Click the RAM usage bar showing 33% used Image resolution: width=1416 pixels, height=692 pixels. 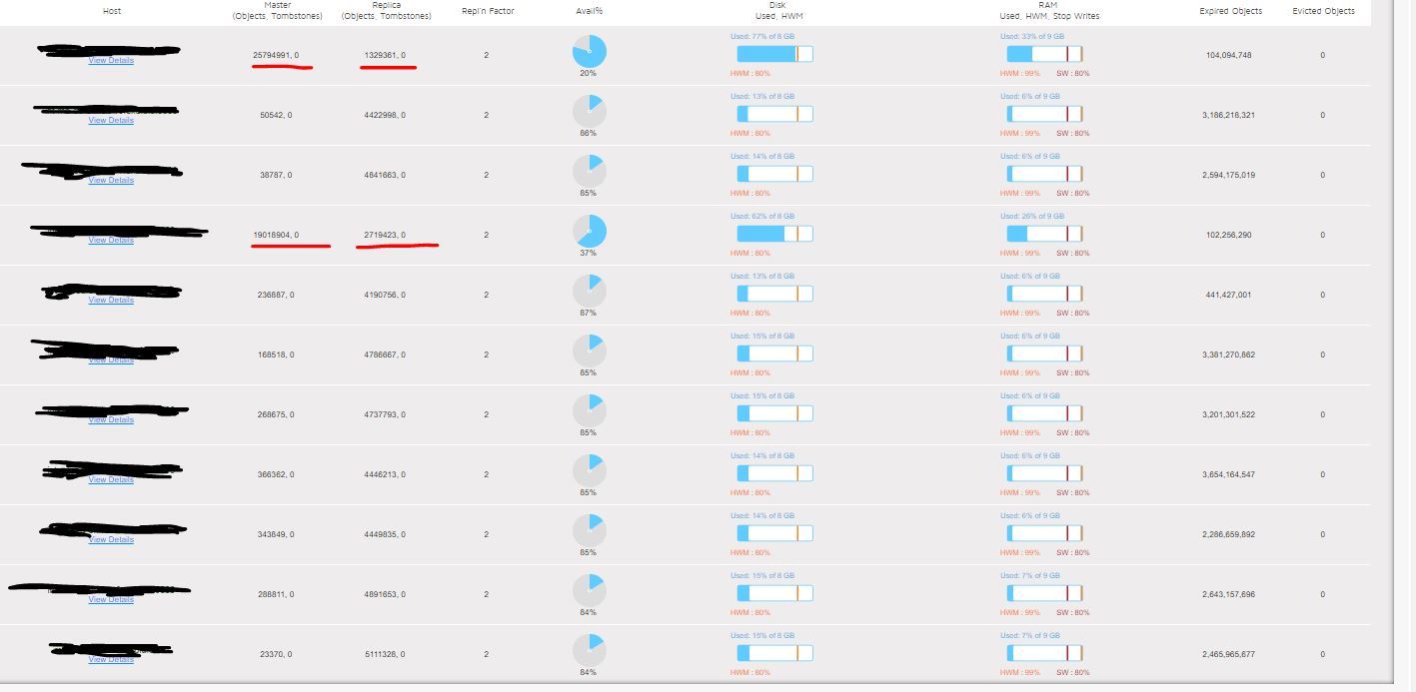click(1044, 54)
